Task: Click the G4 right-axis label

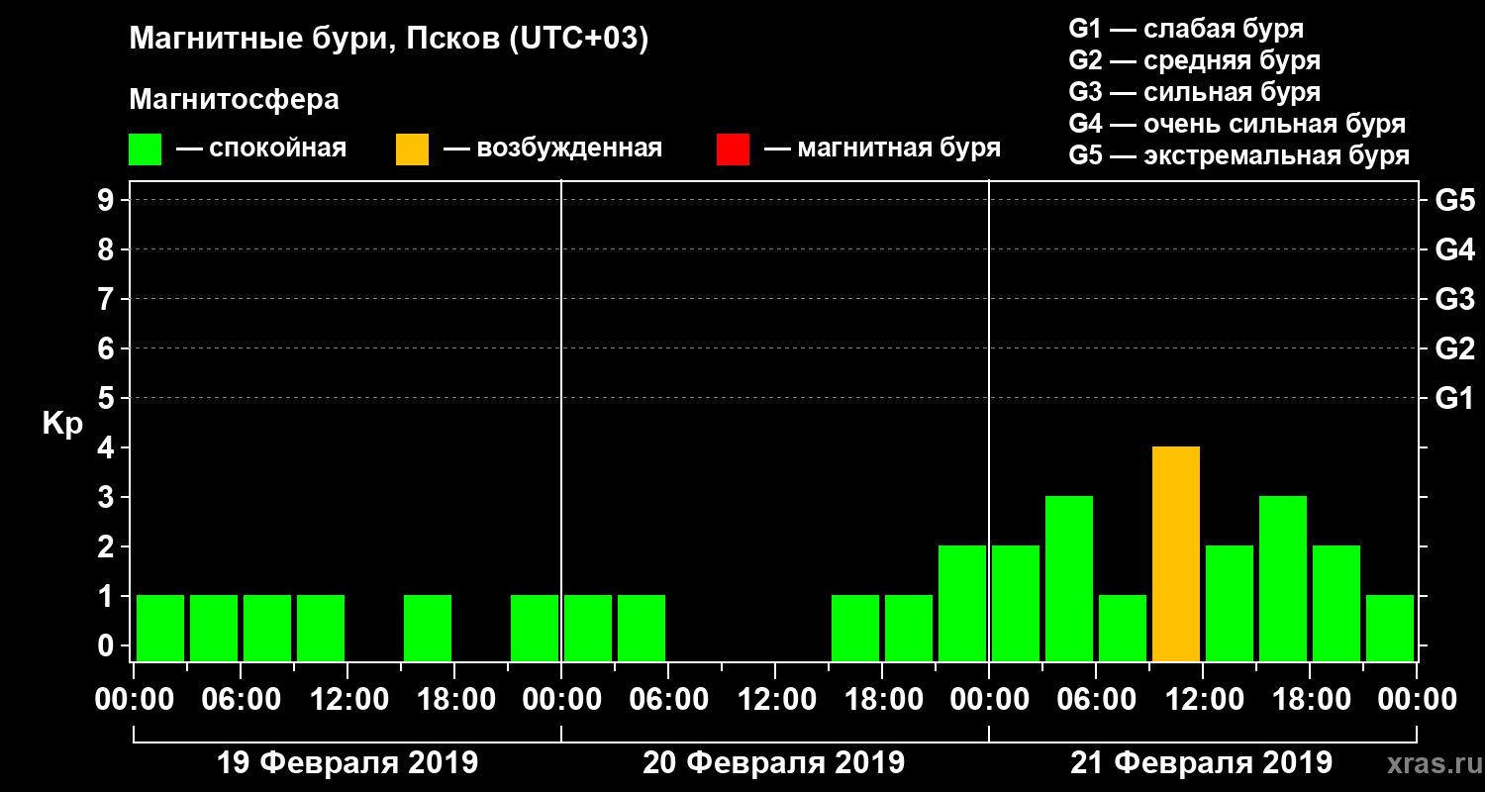Action: pyautogui.click(x=1454, y=249)
